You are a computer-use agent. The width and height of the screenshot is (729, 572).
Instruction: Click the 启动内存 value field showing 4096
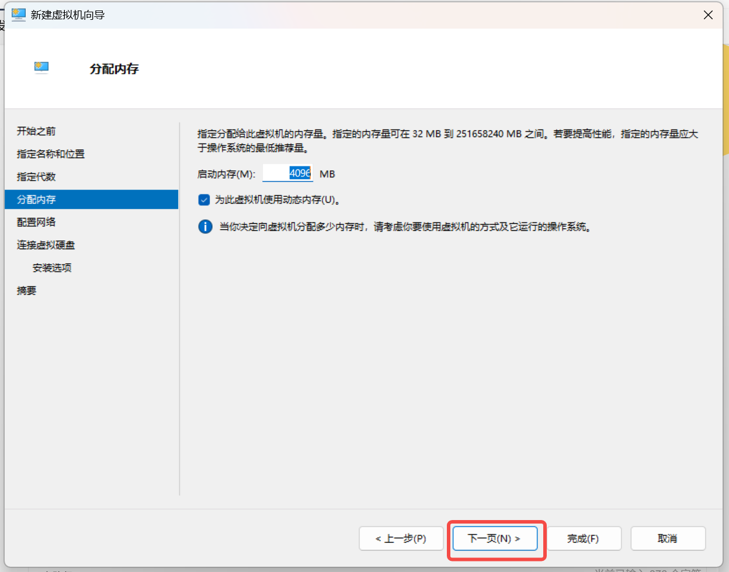pos(287,173)
